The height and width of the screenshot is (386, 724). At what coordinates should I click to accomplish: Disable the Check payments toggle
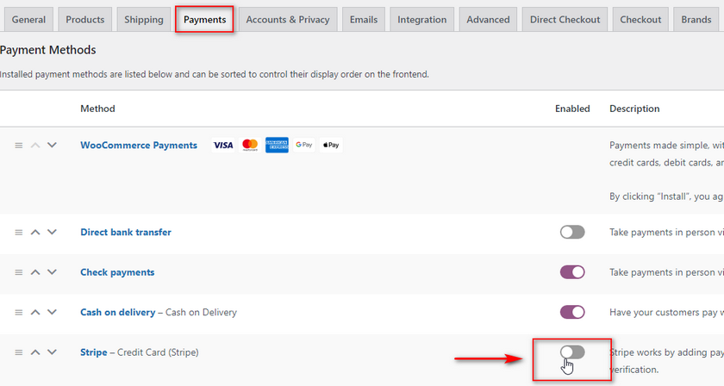572,272
